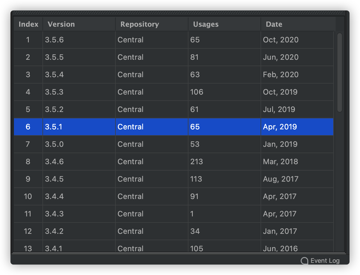Select the row for version 3.5.5
Viewport: 360px width, 275px height.
pyautogui.click(x=174, y=57)
